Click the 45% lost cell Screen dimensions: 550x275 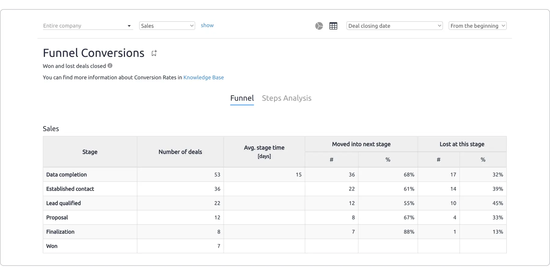tap(483, 203)
